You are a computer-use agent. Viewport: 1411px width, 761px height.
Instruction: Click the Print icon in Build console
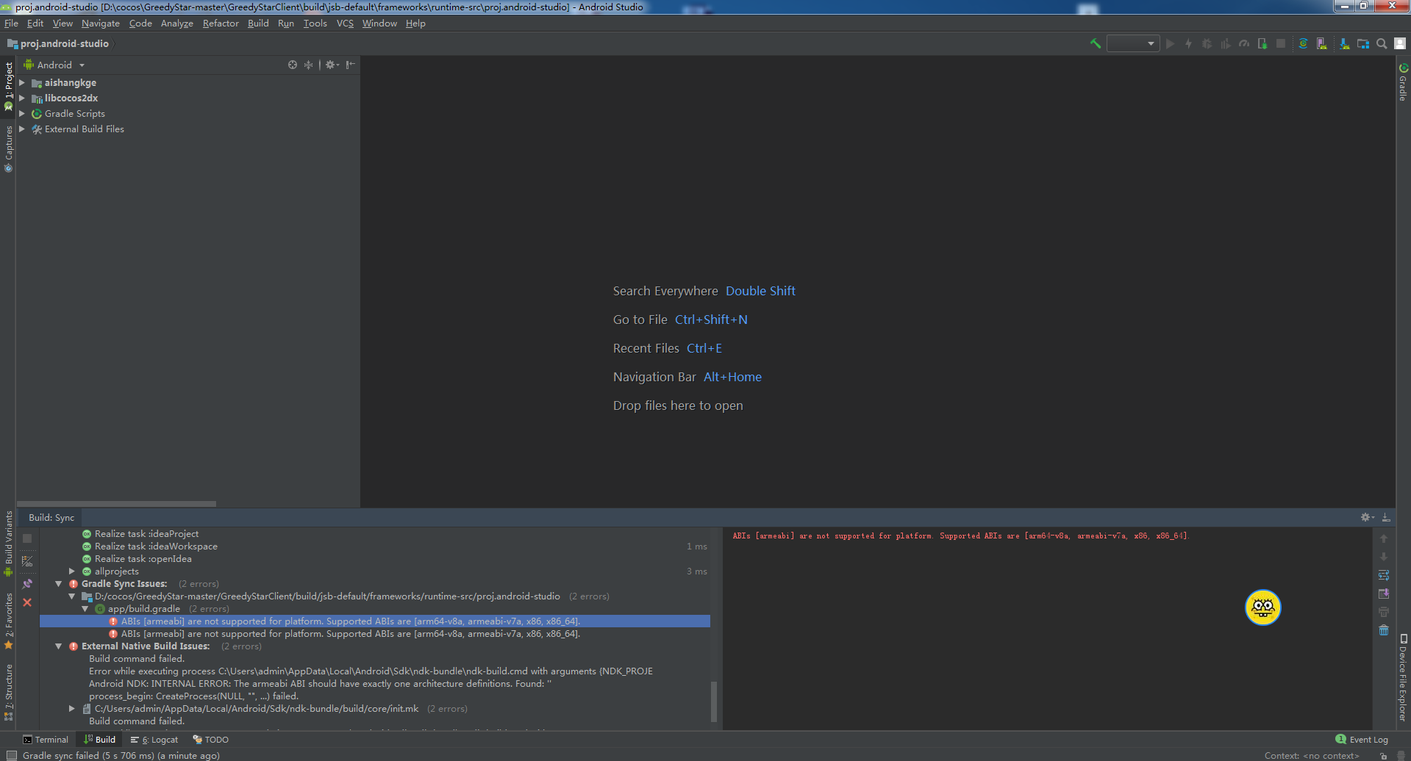[1384, 612]
